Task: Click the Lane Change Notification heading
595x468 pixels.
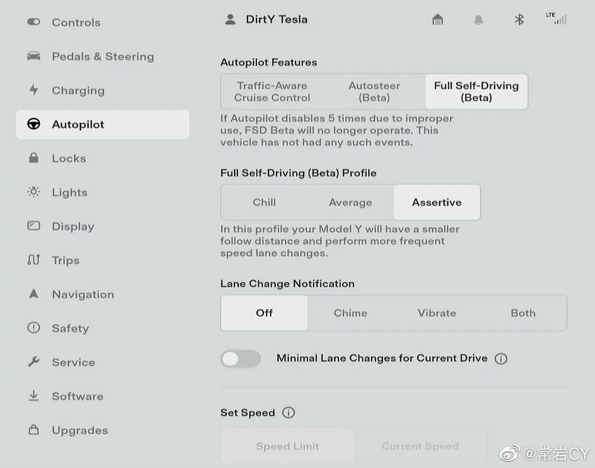Action: point(287,284)
